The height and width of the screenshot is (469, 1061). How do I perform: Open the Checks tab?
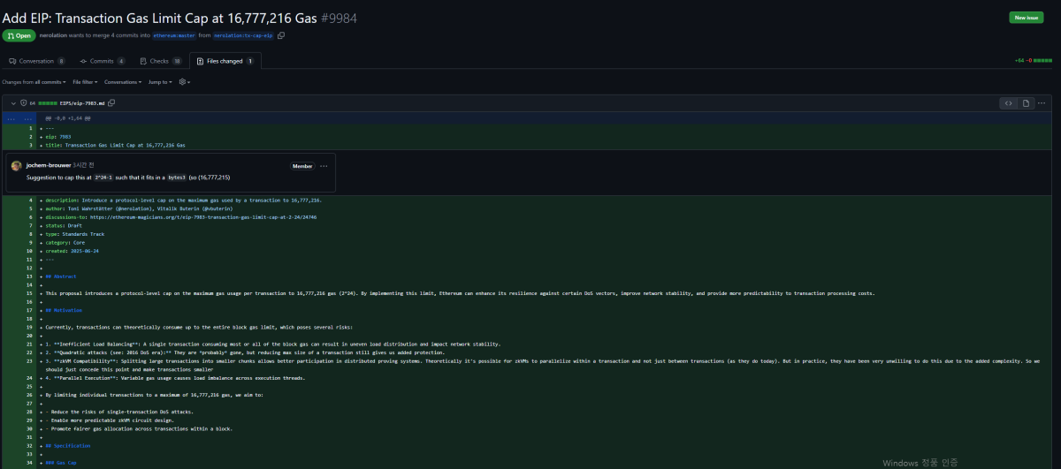pyautogui.click(x=160, y=61)
